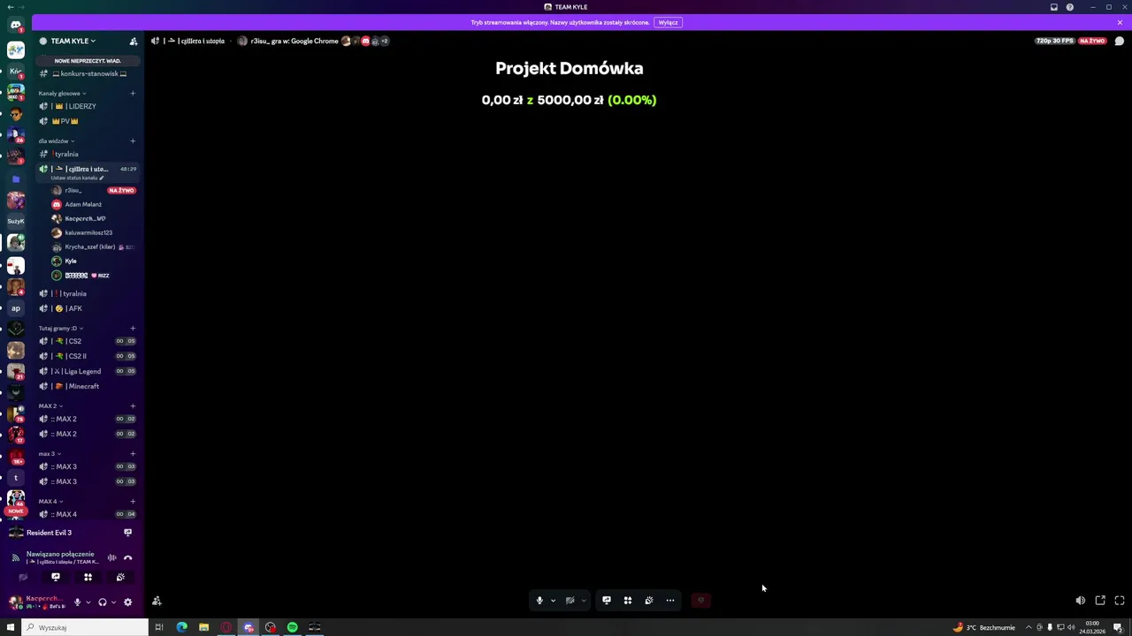Jump to NOWE NIEPRZECZYT. WIAD. banner
Screen dimensions: 1132x636
88,60
